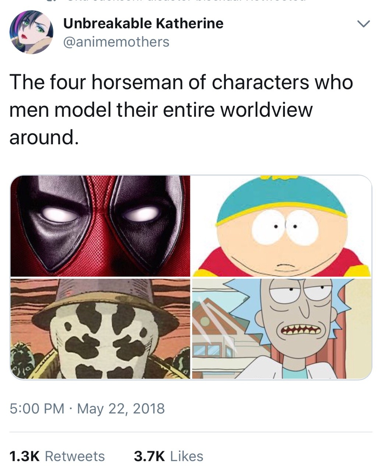Open the Rorschach comic image
Image resolution: width=382 pixels, height=472 pixels.
click(100, 329)
